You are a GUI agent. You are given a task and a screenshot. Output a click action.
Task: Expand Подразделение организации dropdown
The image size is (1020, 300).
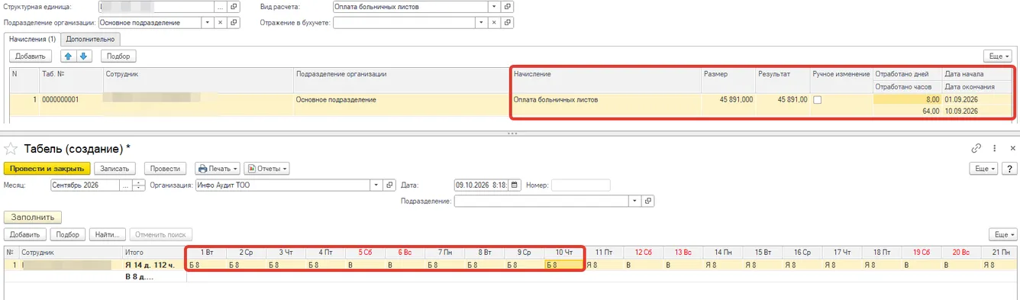pyautogui.click(x=207, y=23)
